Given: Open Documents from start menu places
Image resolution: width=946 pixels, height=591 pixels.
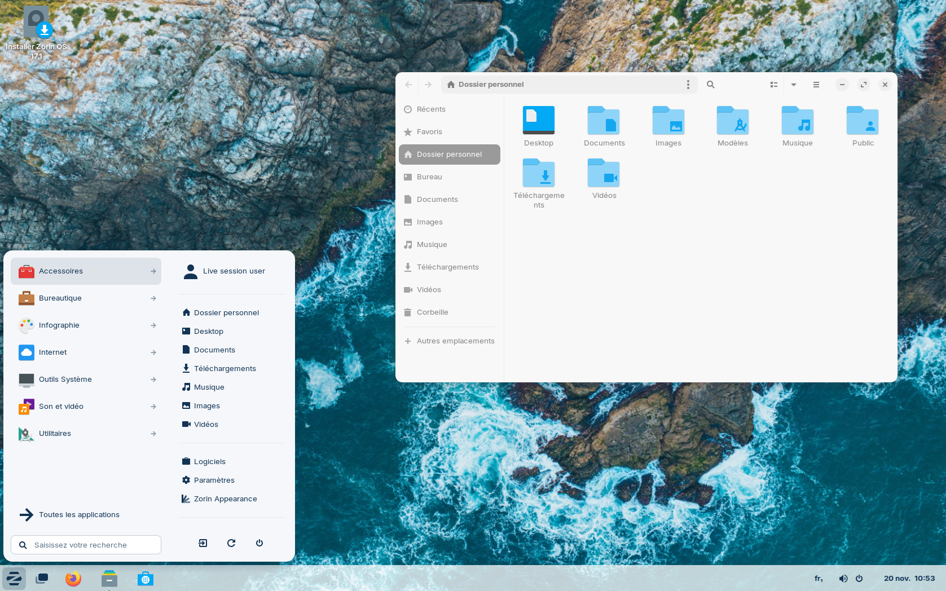Looking at the screenshot, I should (231, 350).
